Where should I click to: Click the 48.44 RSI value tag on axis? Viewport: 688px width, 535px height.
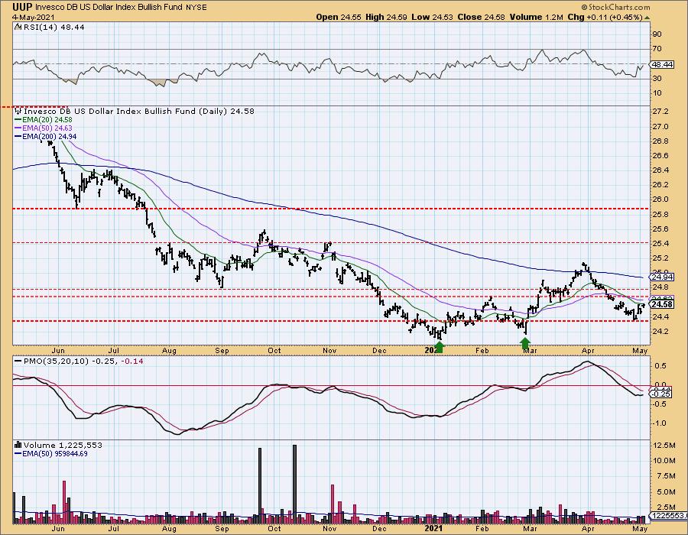[663, 64]
